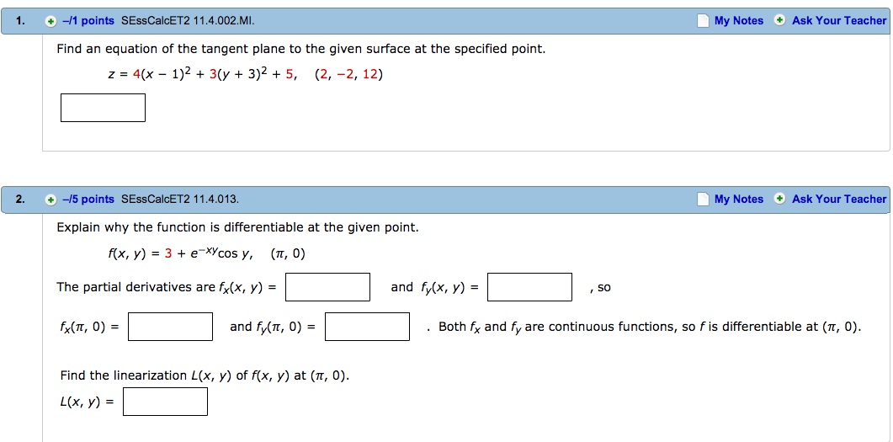Select the L(x, y) linearization answer box
Image resolution: width=893 pixels, height=442 pixels.
coord(165,402)
